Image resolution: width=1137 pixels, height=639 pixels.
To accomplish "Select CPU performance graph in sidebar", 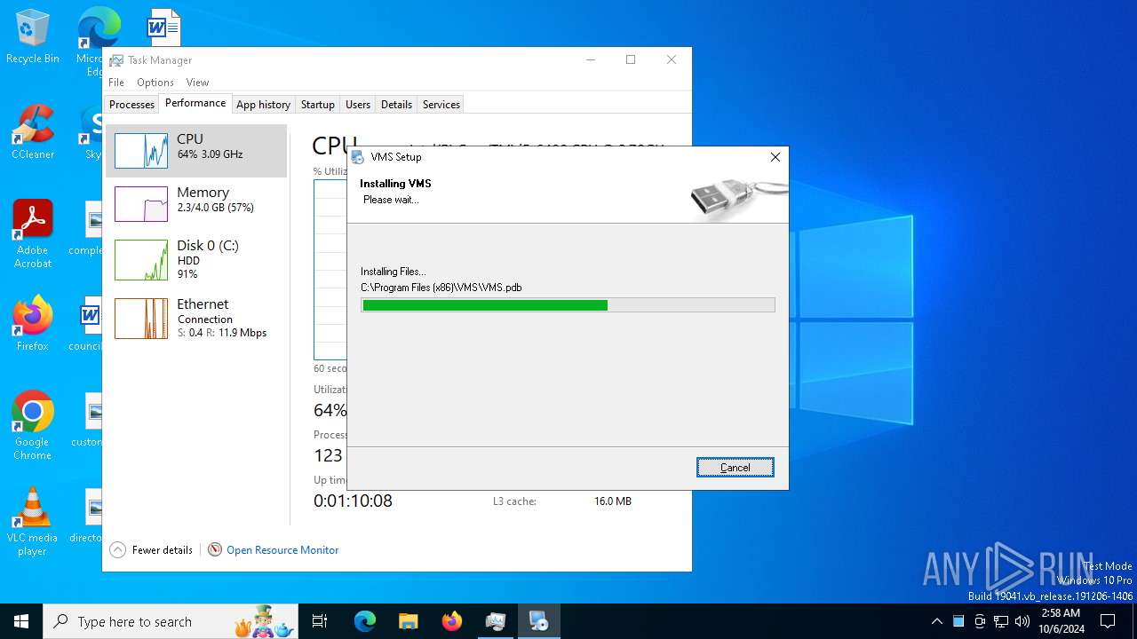I will click(196, 151).
